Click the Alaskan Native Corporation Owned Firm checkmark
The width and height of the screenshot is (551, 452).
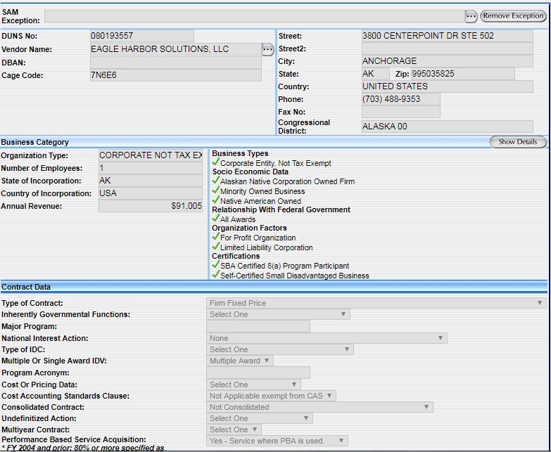coord(216,181)
